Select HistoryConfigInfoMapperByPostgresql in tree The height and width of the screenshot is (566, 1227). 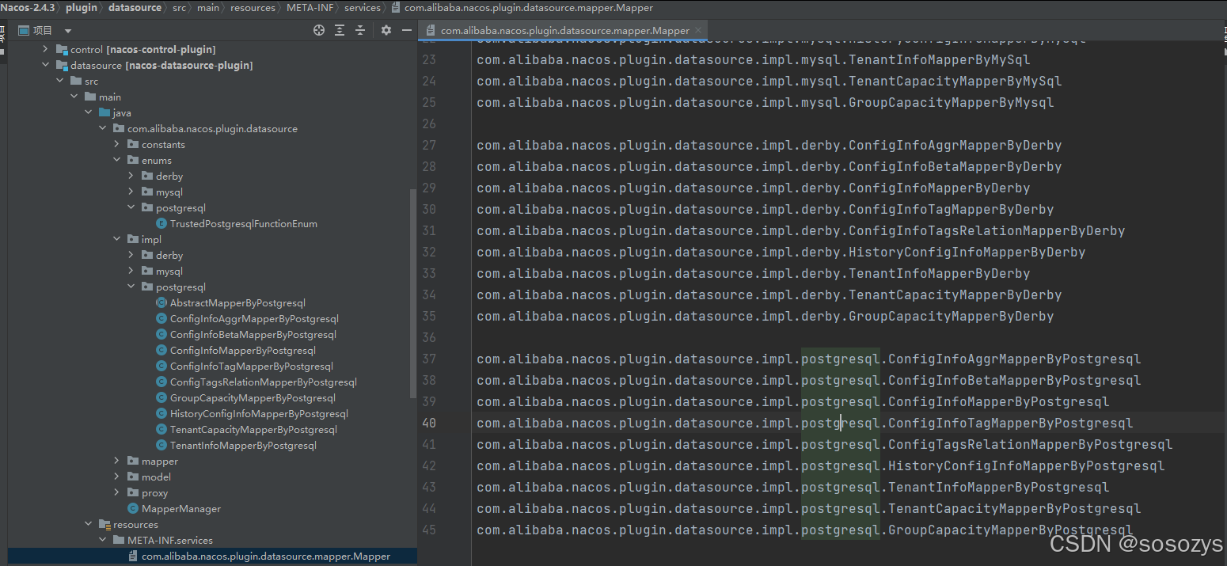pos(259,413)
